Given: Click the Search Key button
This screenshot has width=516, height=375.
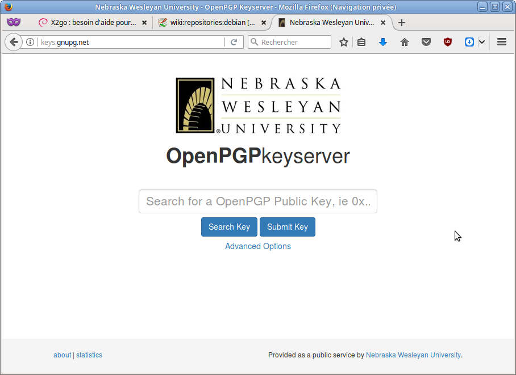Looking at the screenshot, I should click(230, 227).
